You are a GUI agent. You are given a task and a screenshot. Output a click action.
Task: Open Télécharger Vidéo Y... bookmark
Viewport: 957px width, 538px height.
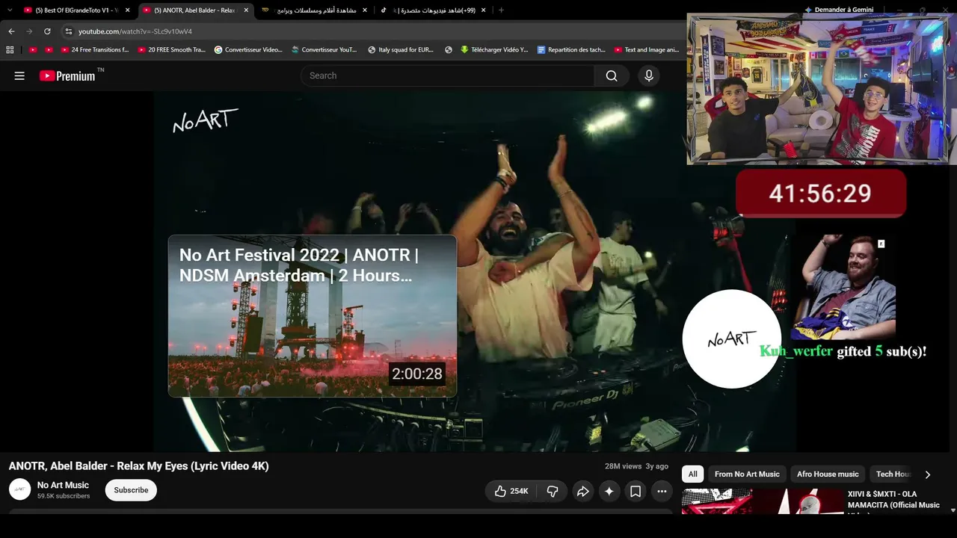494,50
